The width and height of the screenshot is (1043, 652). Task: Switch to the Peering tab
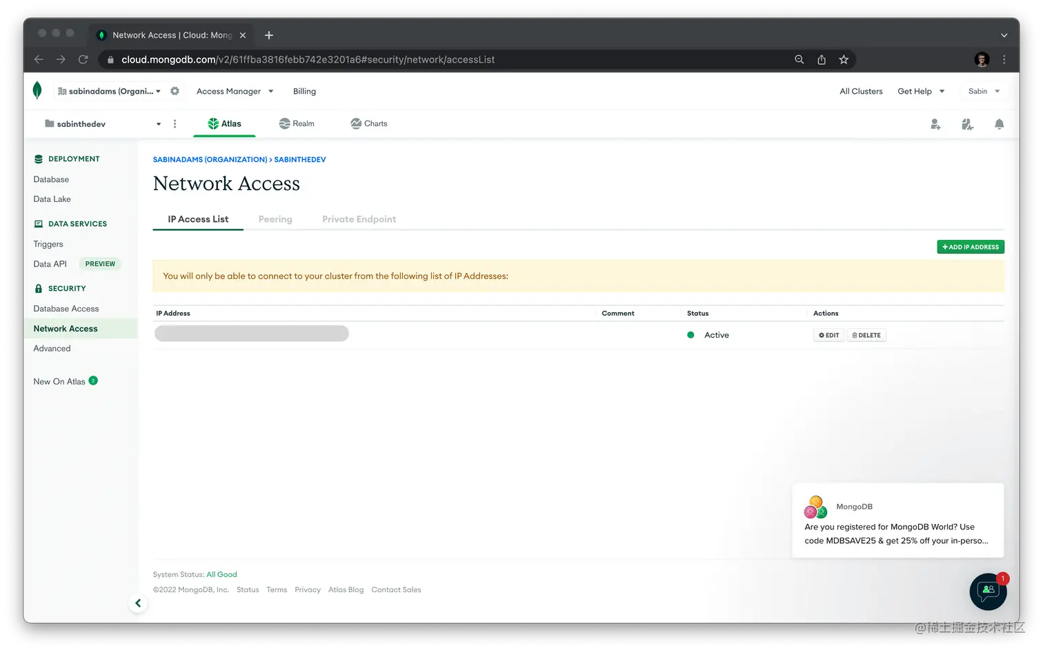pyautogui.click(x=275, y=218)
